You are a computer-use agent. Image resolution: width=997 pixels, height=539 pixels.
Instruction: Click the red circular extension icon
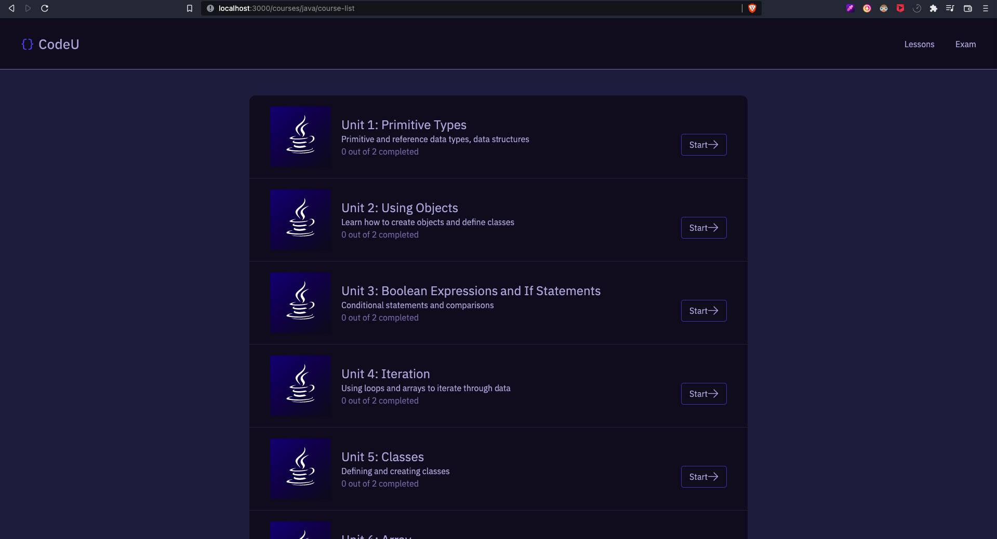(867, 8)
